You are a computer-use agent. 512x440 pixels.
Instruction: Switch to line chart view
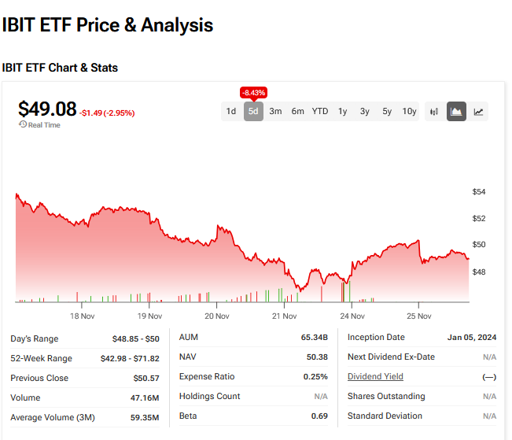pos(478,112)
